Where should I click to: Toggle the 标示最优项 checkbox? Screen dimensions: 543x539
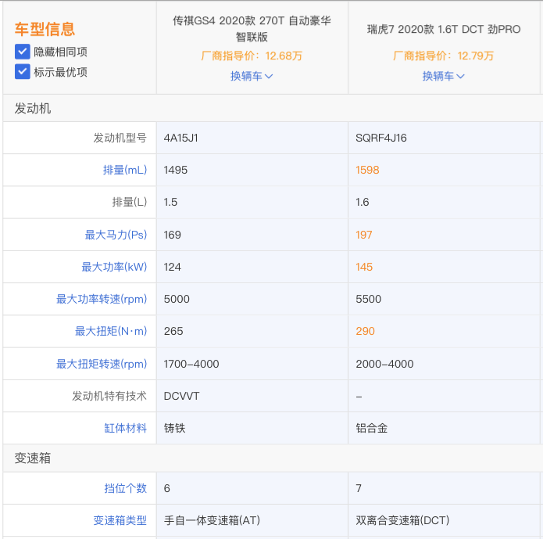[23, 72]
